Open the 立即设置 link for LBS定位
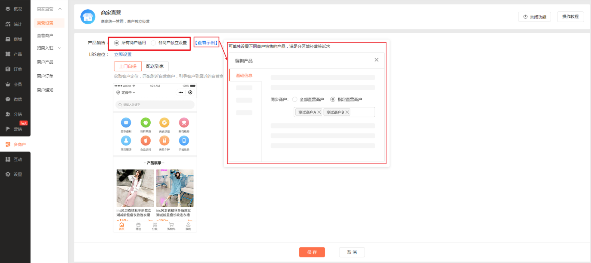Screen dimensions: 591x263 point(123,55)
